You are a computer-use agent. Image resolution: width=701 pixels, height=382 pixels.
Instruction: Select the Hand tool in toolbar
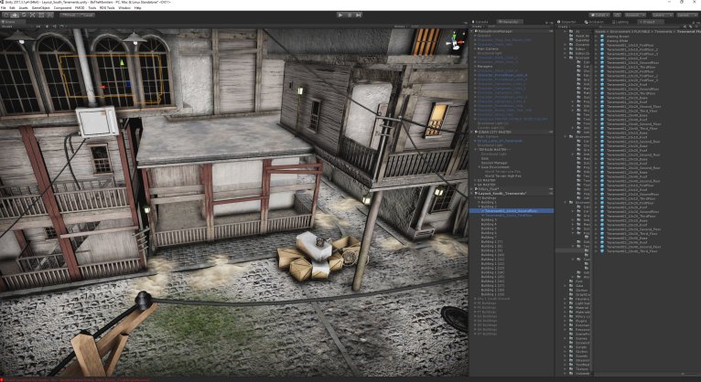[x=5, y=15]
